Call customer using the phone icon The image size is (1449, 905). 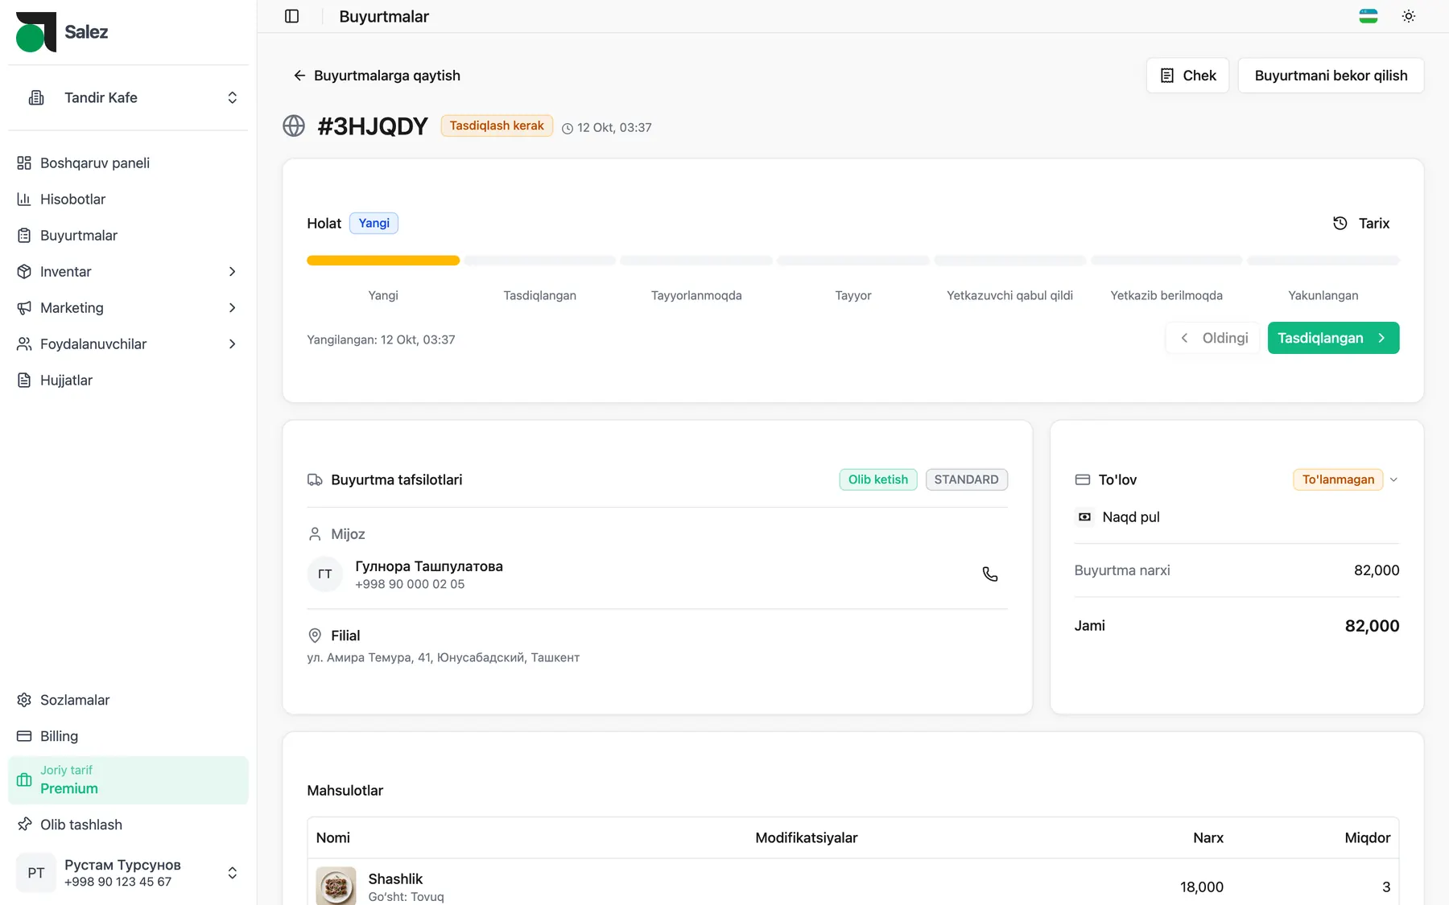990,574
